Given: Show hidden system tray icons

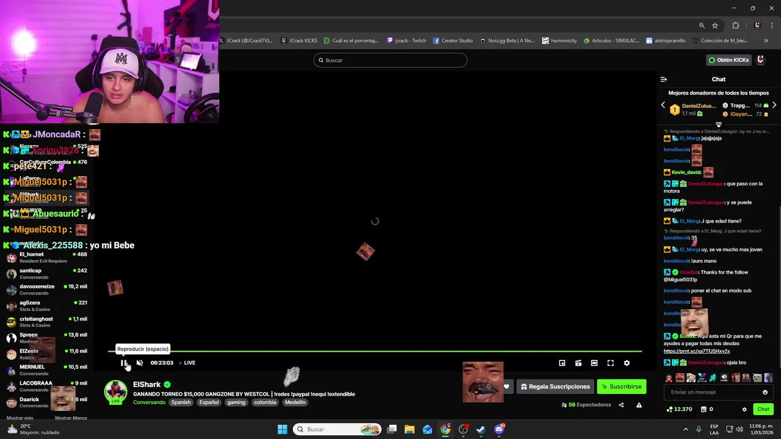Looking at the screenshot, I should click(x=685, y=429).
